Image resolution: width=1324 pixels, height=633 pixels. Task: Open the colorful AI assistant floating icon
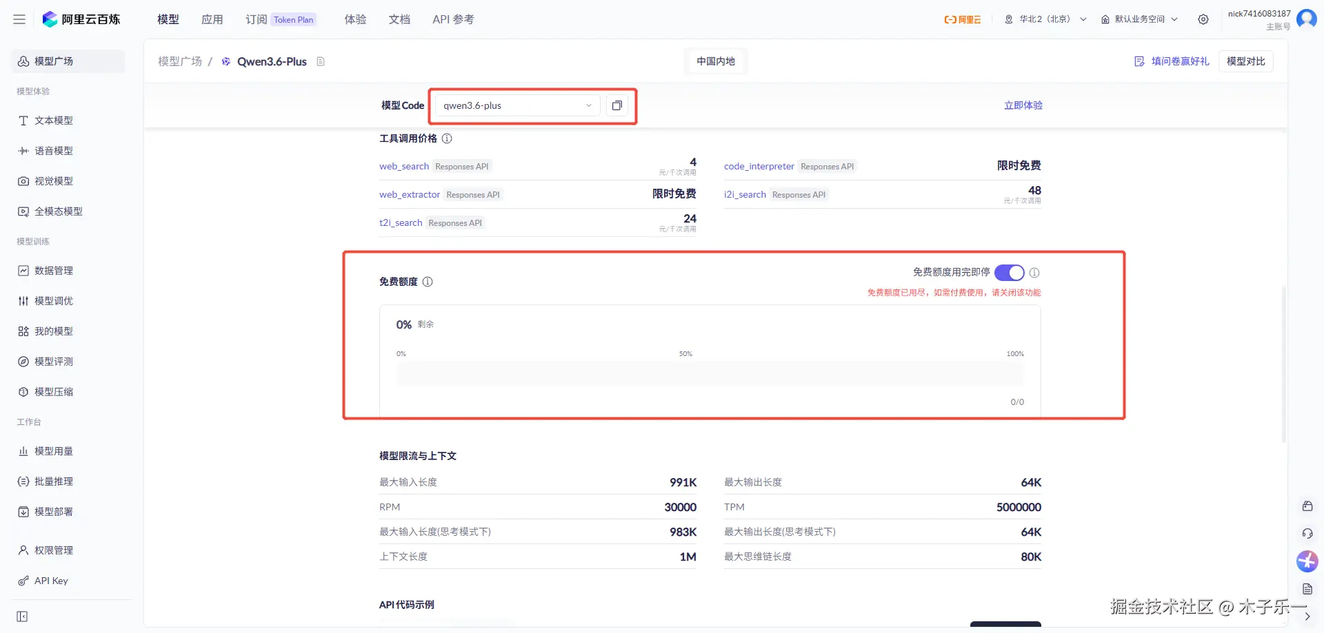click(x=1307, y=561)
